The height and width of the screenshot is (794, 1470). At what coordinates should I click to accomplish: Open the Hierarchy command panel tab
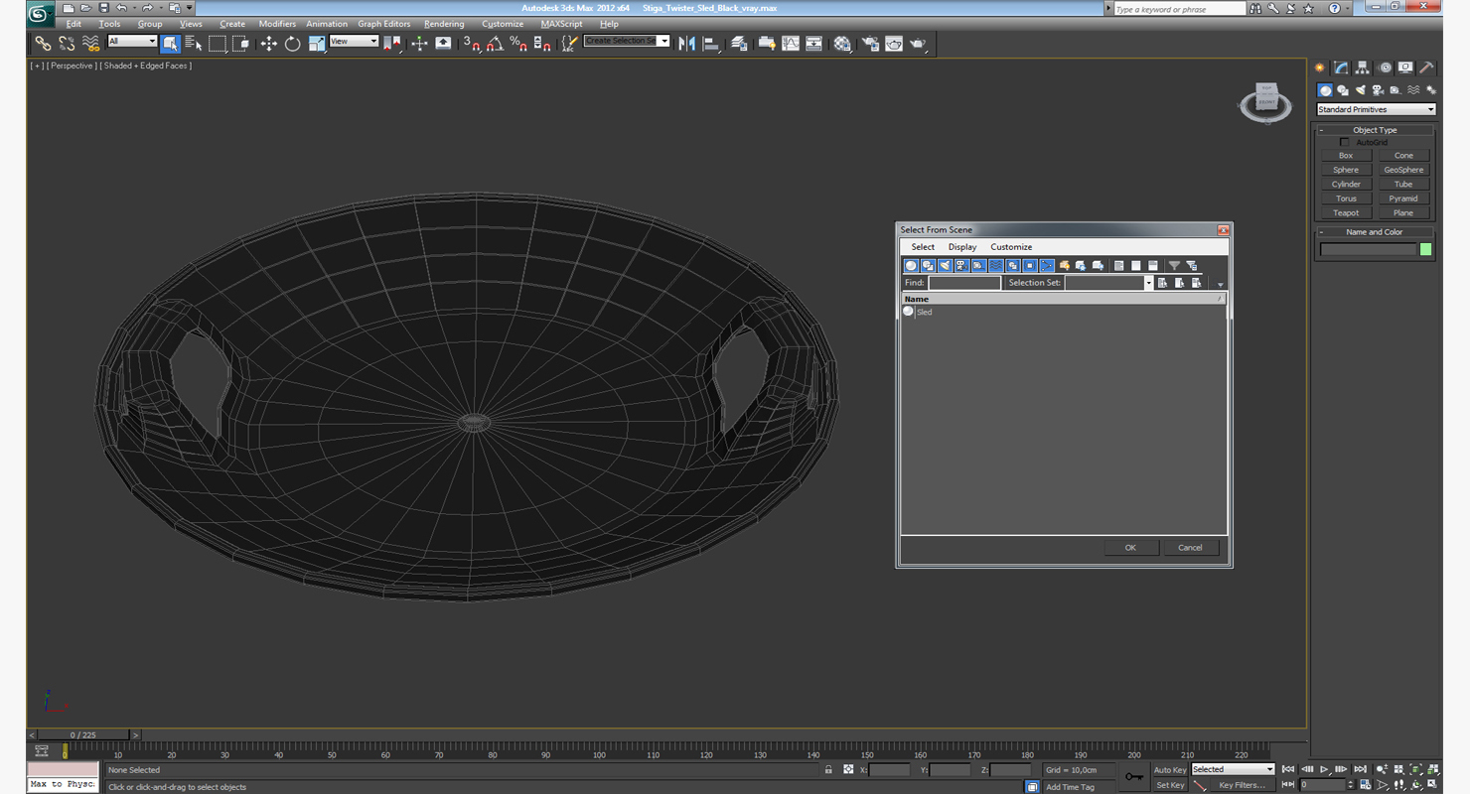1363,67
